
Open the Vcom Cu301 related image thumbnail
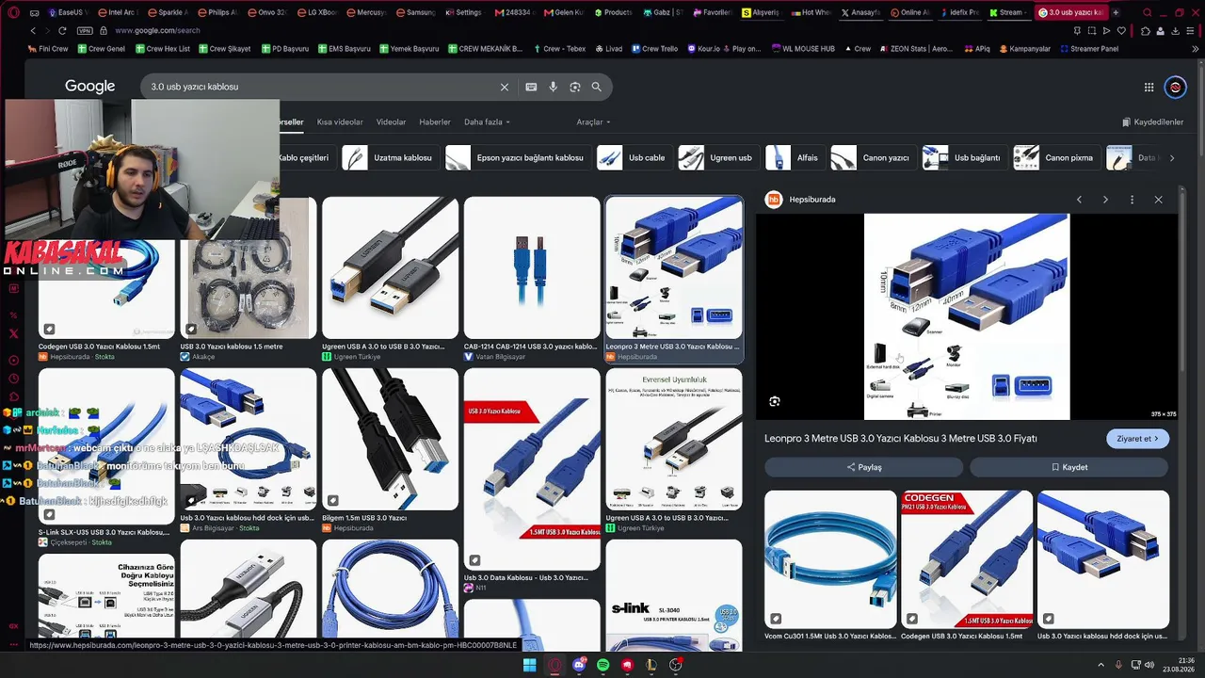(830, 559)
